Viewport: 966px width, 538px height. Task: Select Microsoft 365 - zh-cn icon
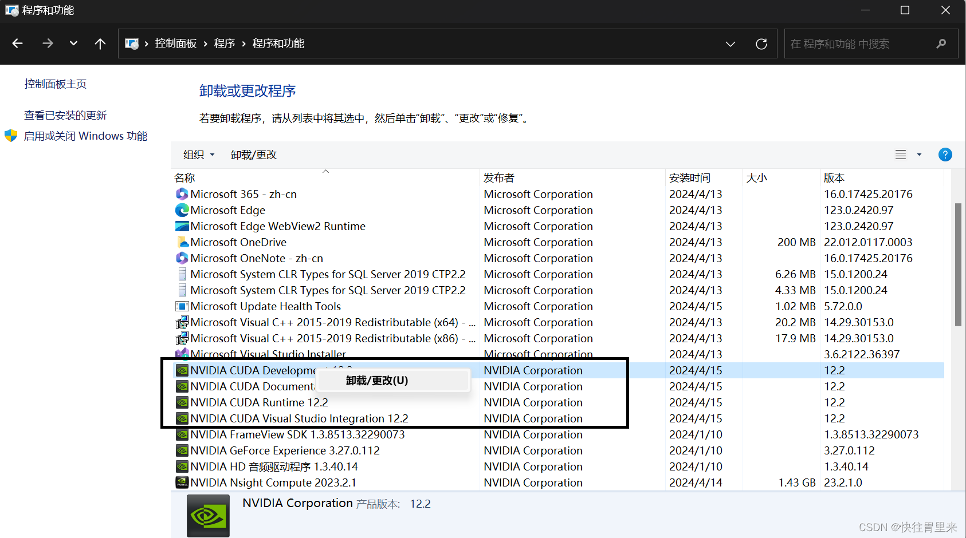[182, 194]
